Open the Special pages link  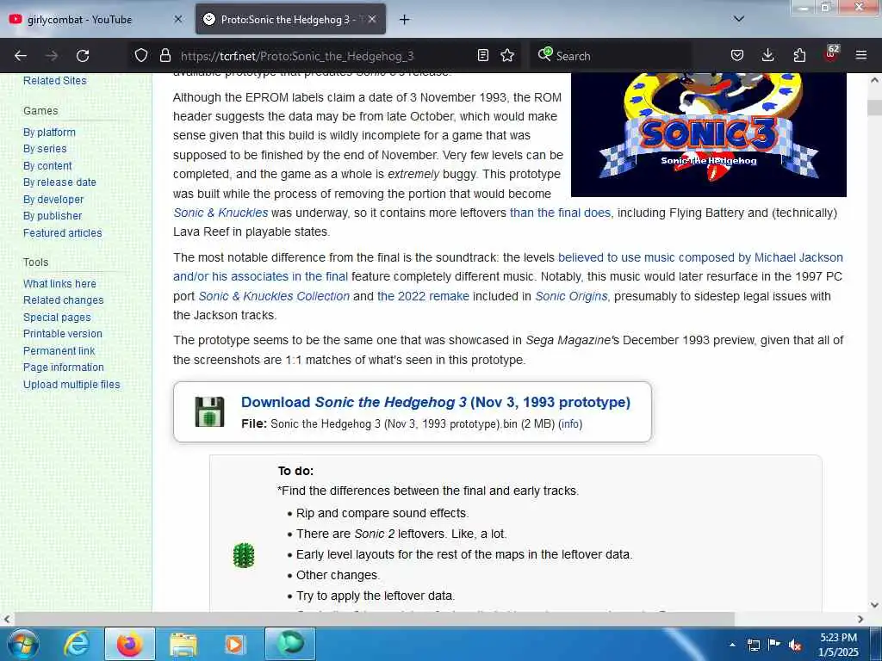[x=57, y=317]
